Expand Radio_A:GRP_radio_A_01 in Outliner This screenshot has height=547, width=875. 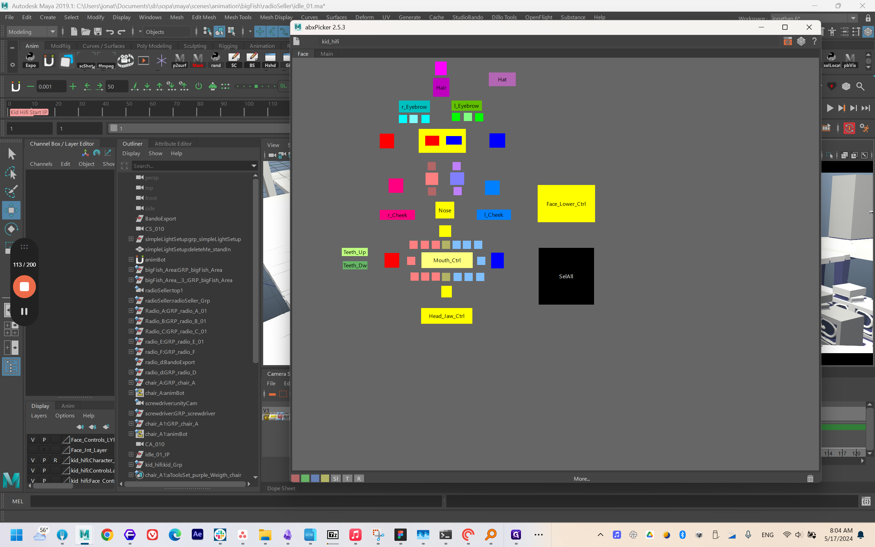point(131,310)
